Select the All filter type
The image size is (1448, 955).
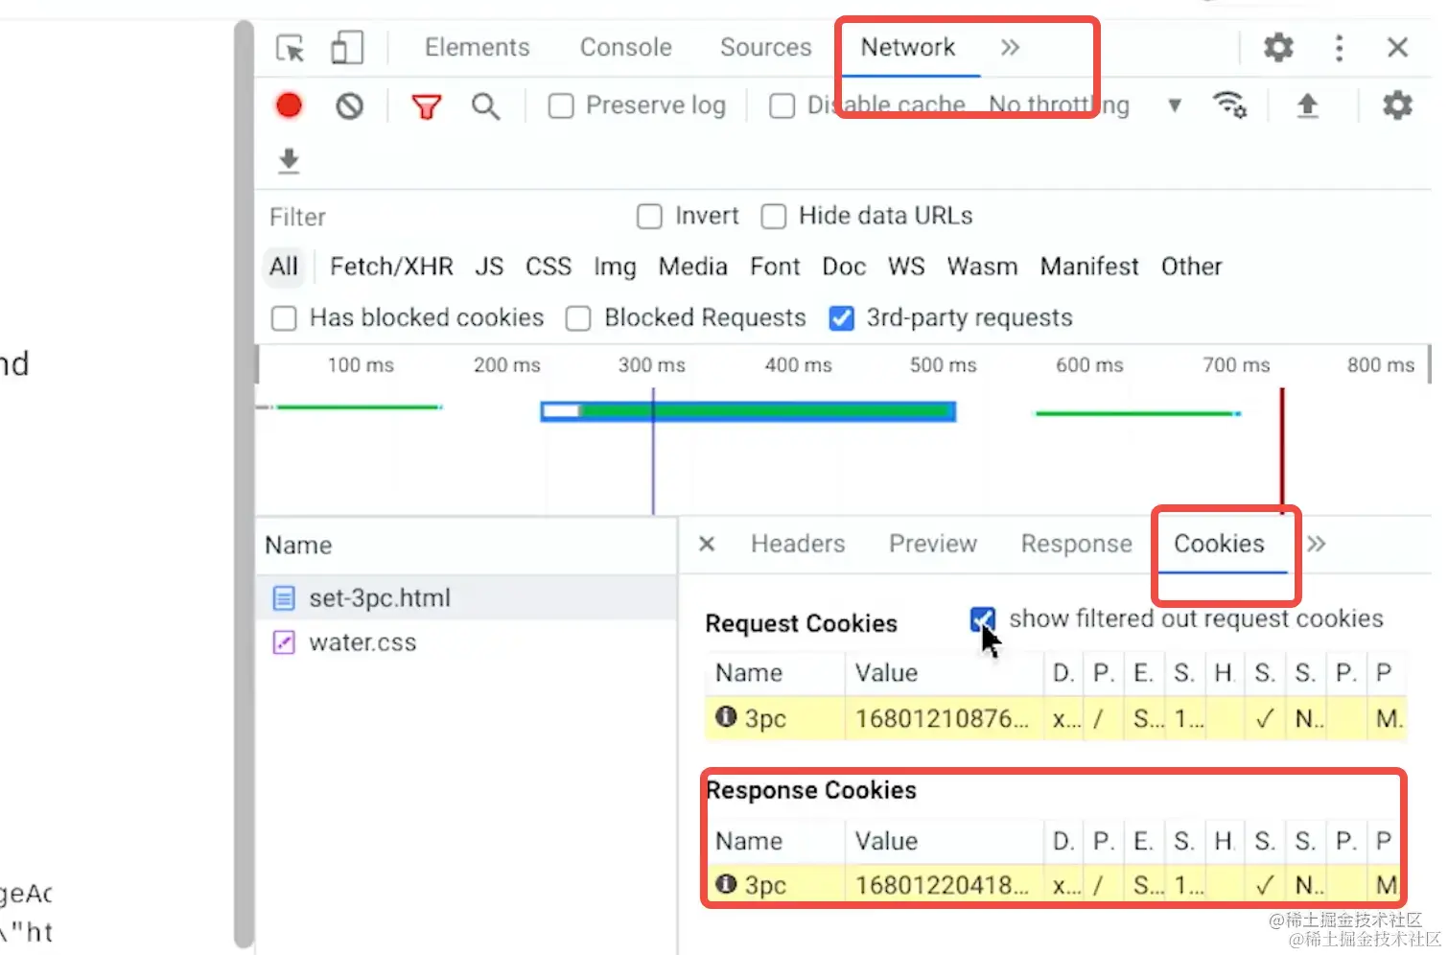[x=284, y=267]
